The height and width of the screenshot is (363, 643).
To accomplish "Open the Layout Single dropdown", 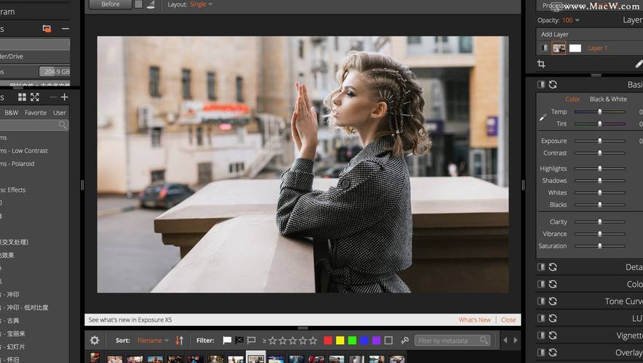I will (201, 4).
